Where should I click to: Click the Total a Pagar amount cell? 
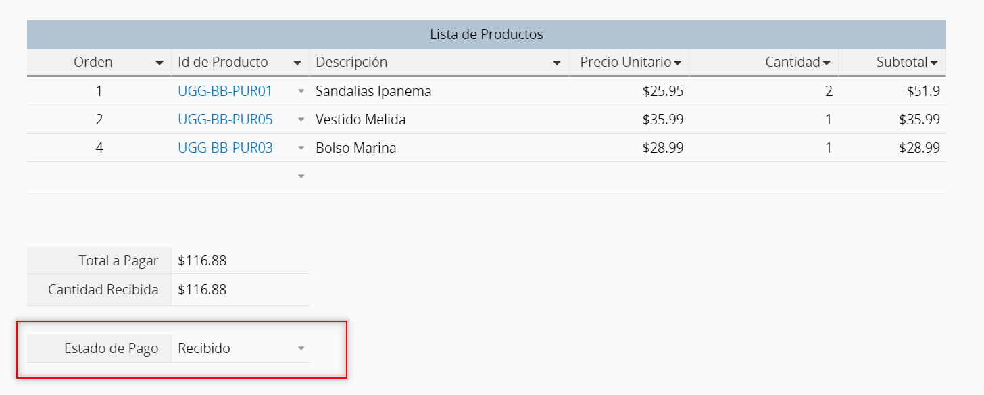[x=240, y=261]
